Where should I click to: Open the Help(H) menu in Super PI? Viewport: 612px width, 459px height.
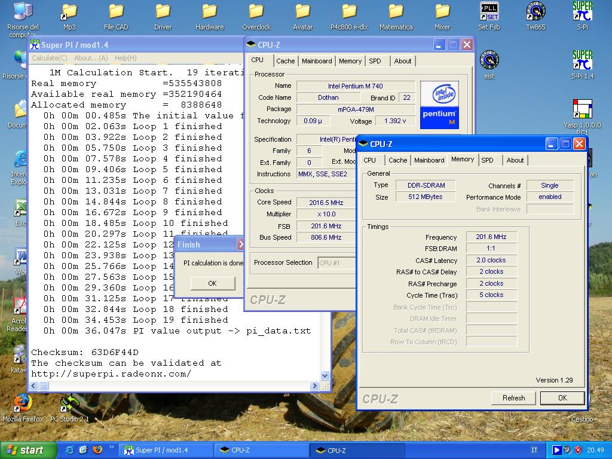click(x=125, y=58)
